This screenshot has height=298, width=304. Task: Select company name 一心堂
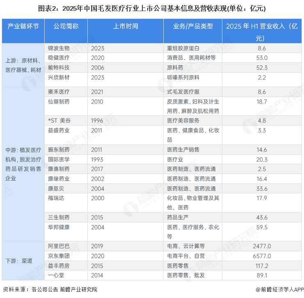(x=56, y=275)
